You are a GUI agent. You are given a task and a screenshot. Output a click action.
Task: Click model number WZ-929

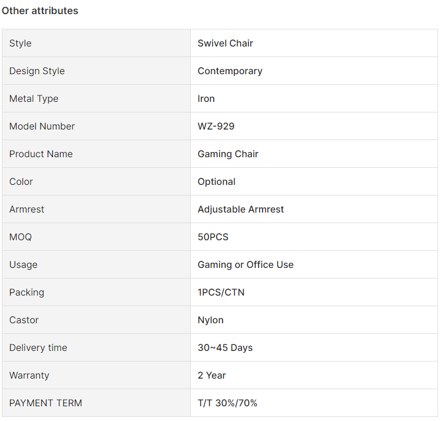(216, 126)
